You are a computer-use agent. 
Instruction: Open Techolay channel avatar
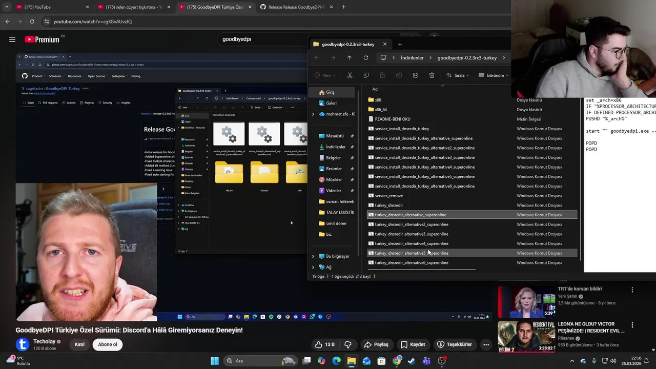[22, 344]
